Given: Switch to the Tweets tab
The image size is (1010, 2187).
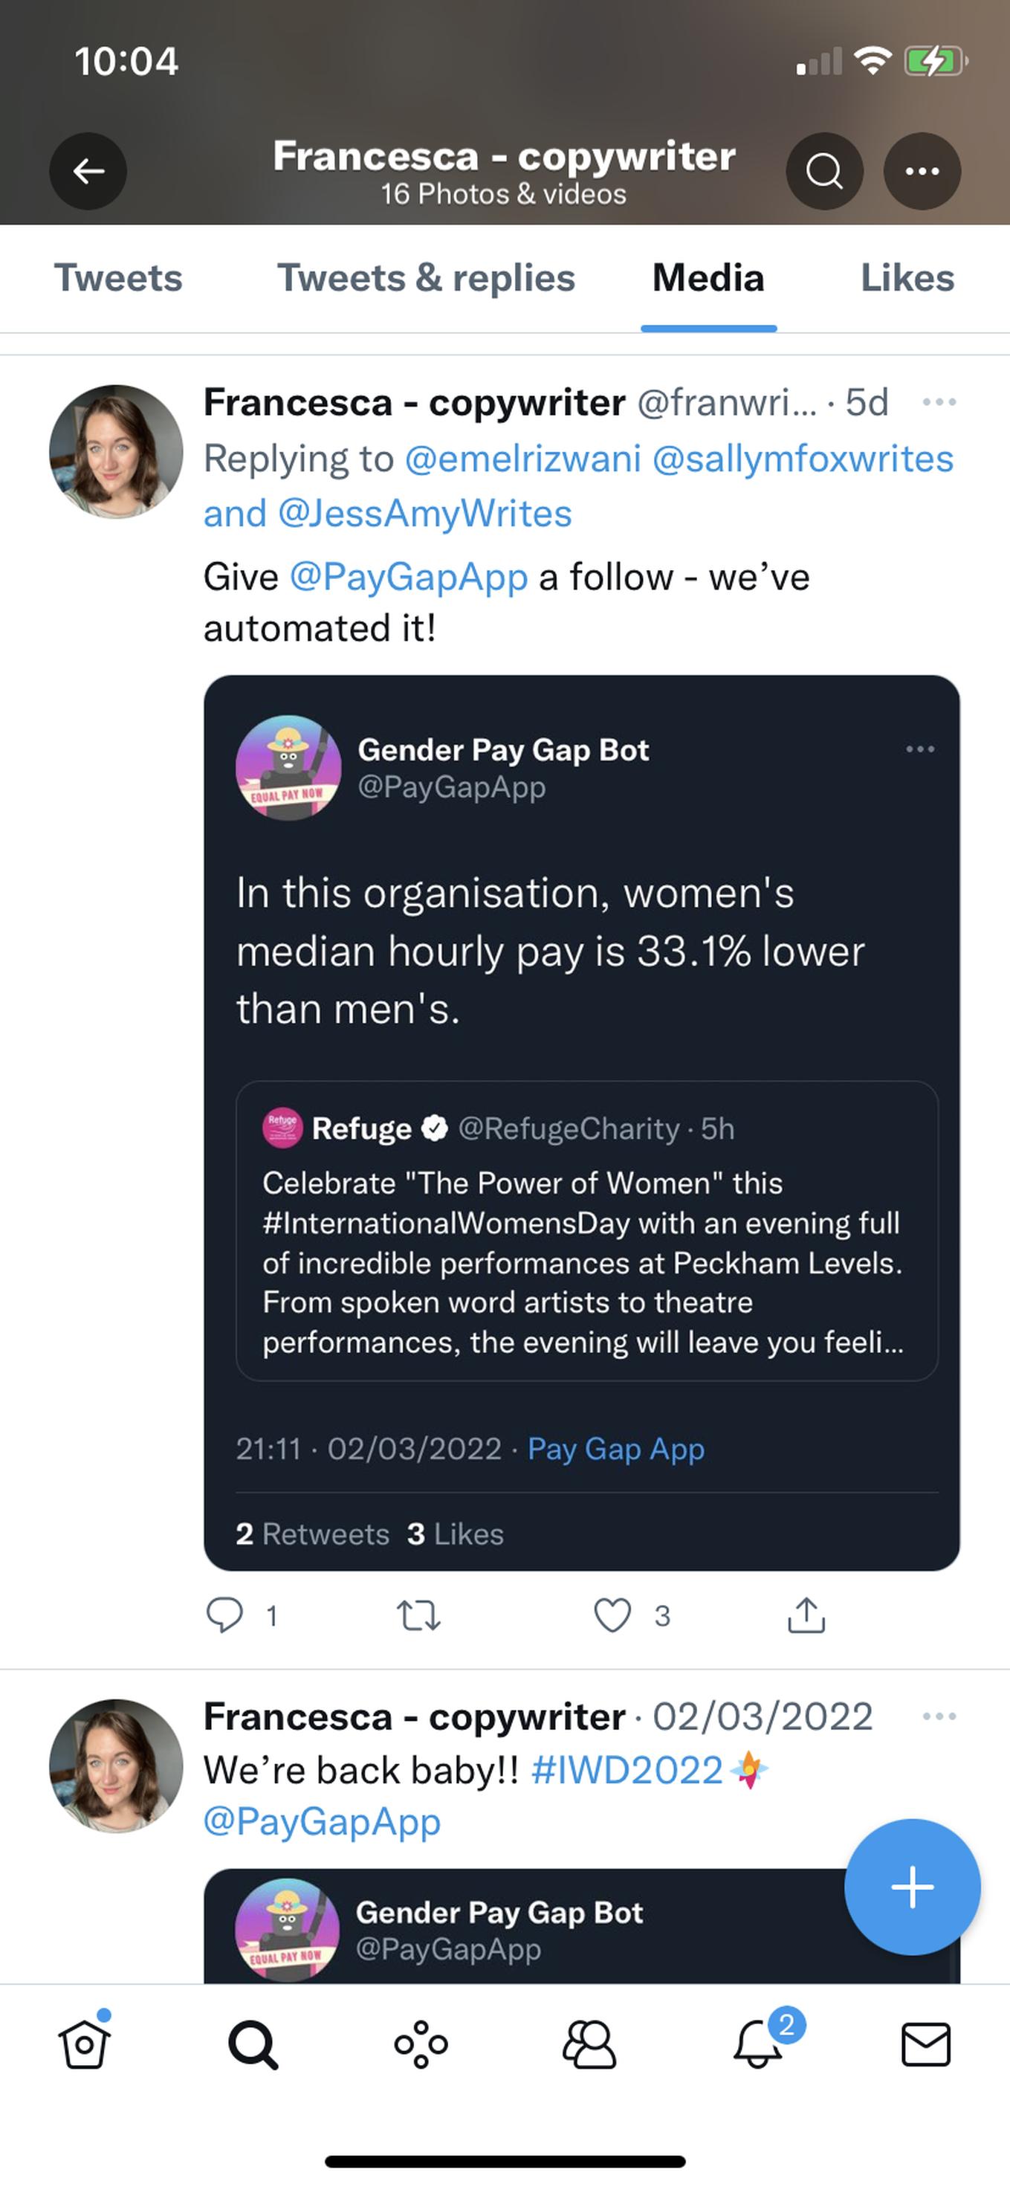Looking at the screenshot, I should [x=118, y=277].
